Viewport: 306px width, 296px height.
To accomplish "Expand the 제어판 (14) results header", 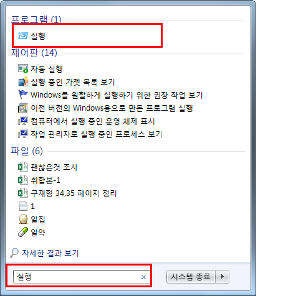I will pyautogui.click(x=34, y=53).
